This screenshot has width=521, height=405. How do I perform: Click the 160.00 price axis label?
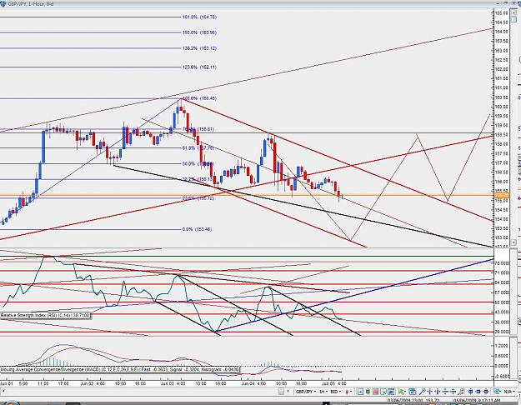tap(501, 107)
